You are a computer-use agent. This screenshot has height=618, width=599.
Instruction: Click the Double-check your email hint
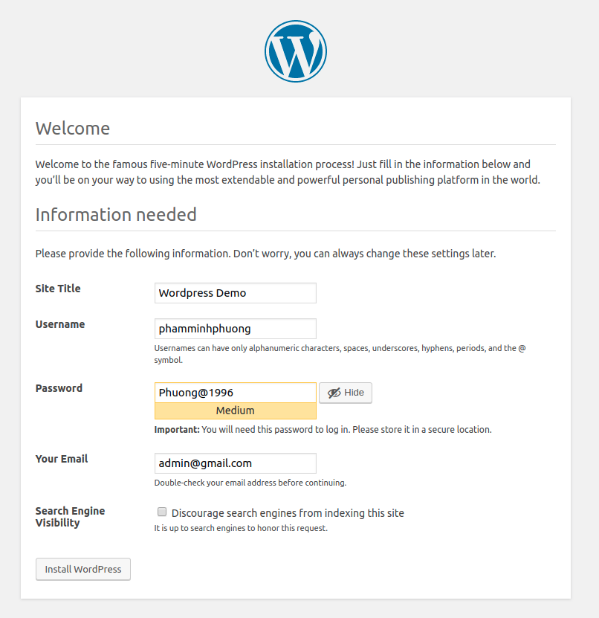coord(250,483)
